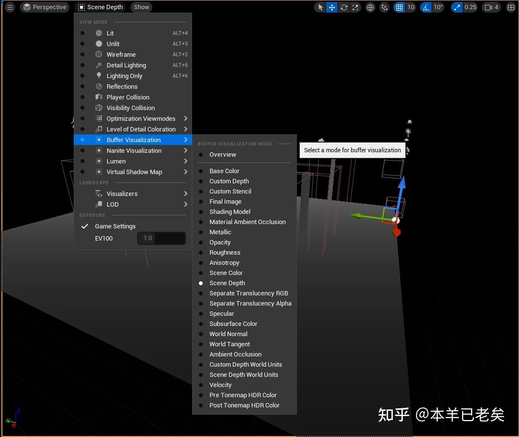The image size is (519, 437).
Task: Expand the Optimization Viewmodes submenu
Action: tap(141, 118)
